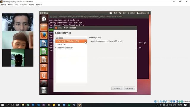Open Windows network icon in tray

pos(167,105)
